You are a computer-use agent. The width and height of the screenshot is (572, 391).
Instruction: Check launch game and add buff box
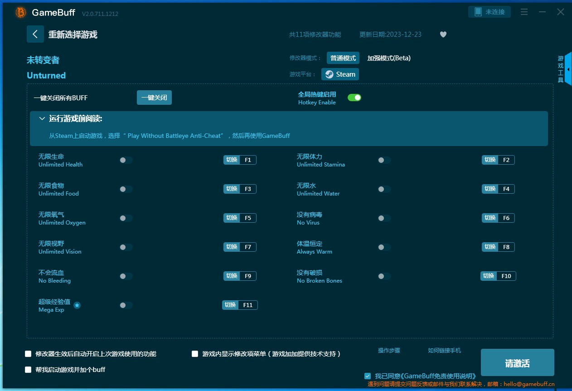pos(28,370)
